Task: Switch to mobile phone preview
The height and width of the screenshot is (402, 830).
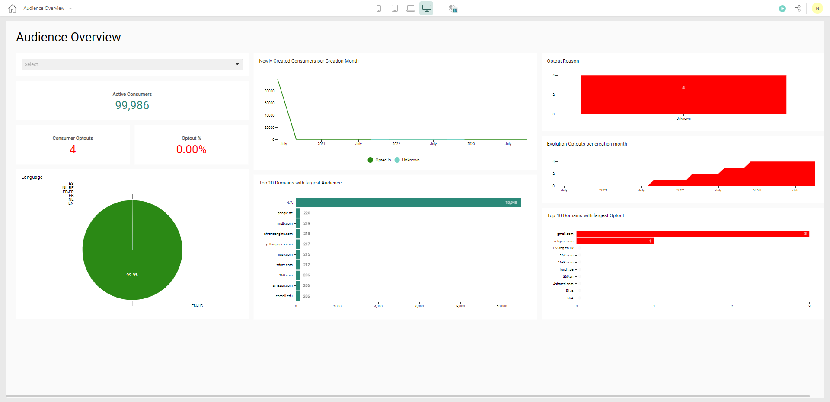Action: point(379,9)
